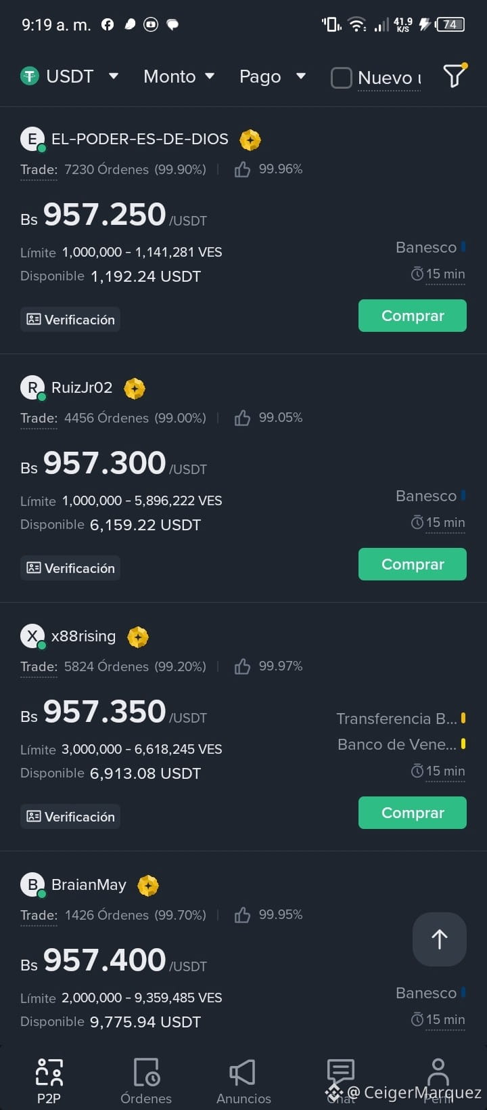This screenshot has width=487, height=1110.
Task: Go to the P2P tab
Action: coord(49,1082)
